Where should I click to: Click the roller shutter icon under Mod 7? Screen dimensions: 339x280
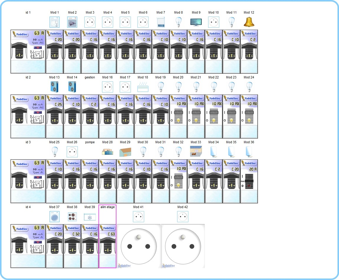point(161,22)
